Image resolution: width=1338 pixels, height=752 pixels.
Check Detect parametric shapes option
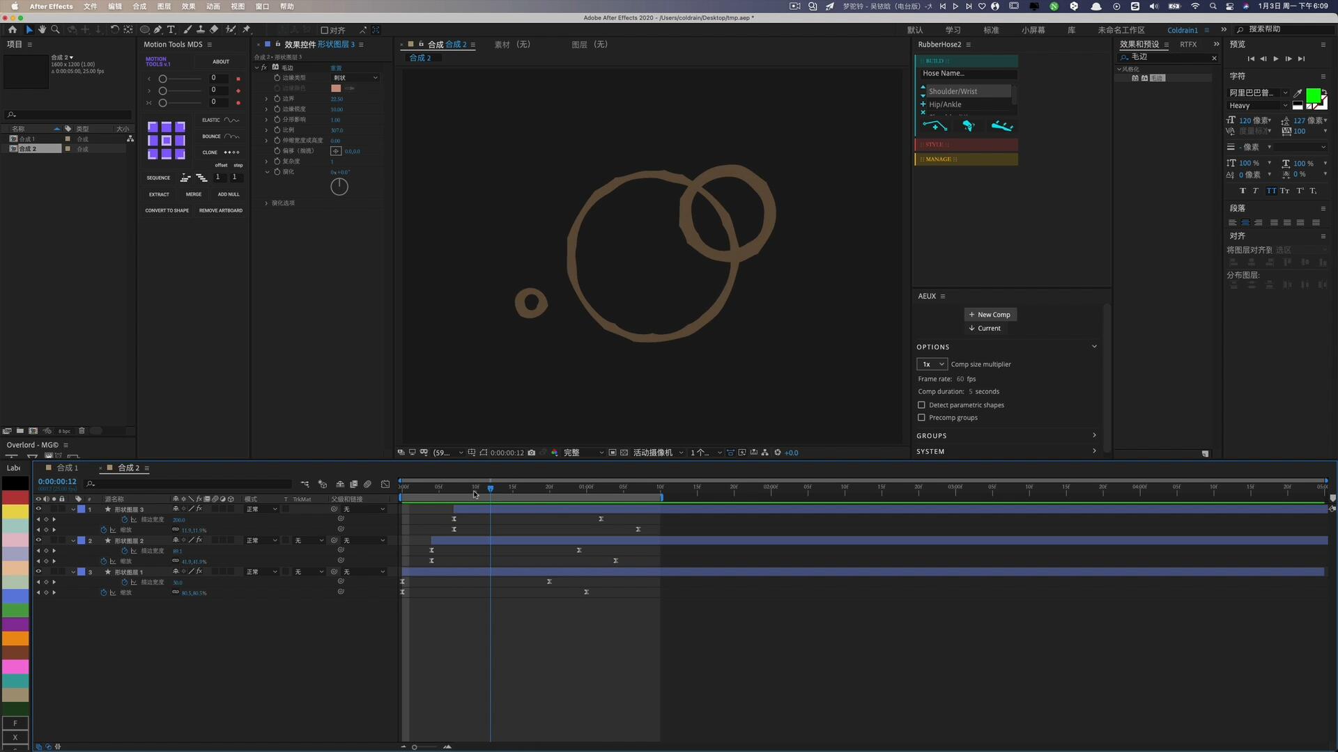(921, 405)
